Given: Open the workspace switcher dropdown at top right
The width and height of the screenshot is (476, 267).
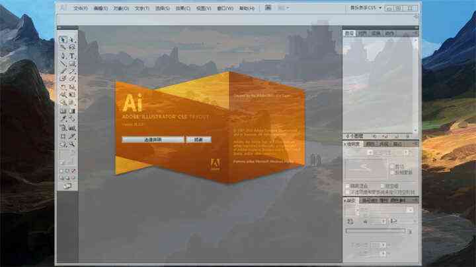Looking at the screenshot, I should click(x=366, y=8).
